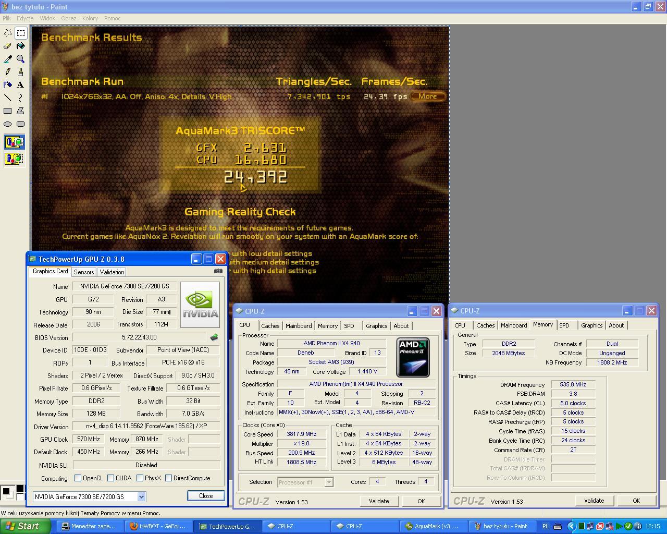This screenshot has width=667, height=534.
Task: Expand hidden system tray icons arrow
Action: (571, 526)
